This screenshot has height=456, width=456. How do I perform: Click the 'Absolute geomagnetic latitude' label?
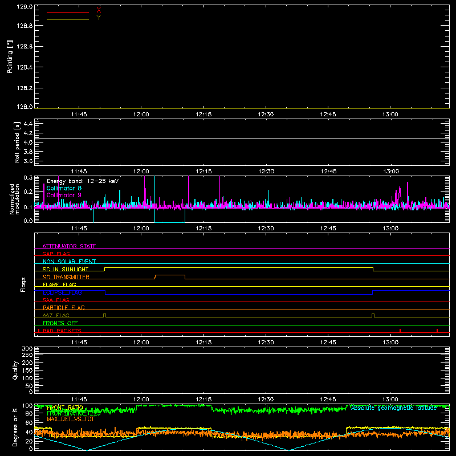pos(394,408)
